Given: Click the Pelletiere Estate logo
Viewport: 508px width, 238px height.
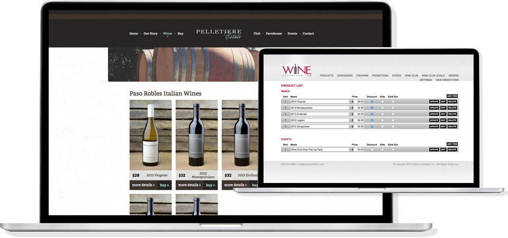Looking at the screenshot, I should coord(219,34).
